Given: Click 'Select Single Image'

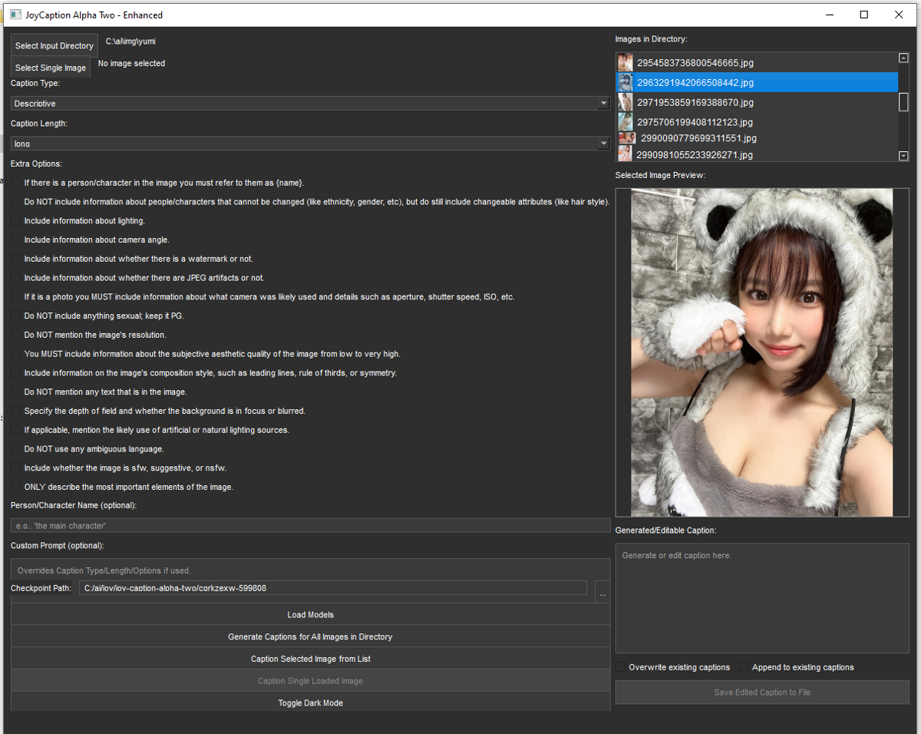Looking at the screenshot, I should [x=50, y=68].
